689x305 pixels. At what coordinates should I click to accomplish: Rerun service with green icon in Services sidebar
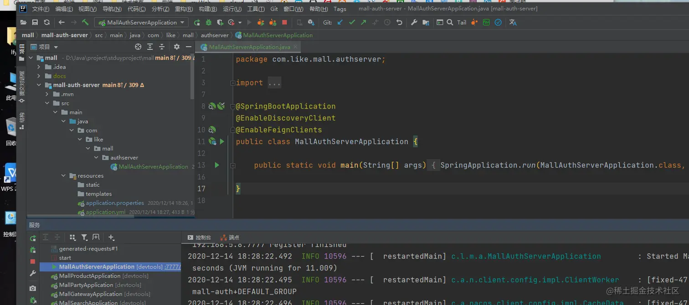[33, 238]
